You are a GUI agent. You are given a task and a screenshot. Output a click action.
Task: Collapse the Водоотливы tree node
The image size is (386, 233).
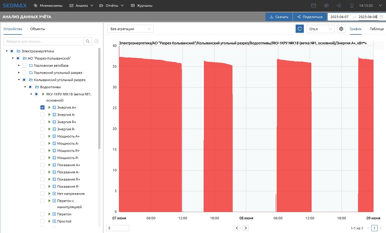tap(25, 87)
